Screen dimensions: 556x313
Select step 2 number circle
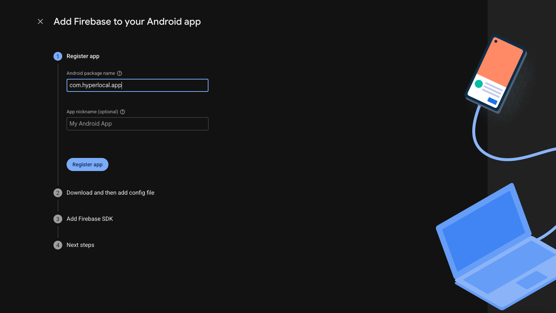click(58, 193)
